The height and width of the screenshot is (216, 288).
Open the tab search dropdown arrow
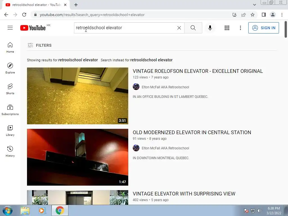pos(254,5)
